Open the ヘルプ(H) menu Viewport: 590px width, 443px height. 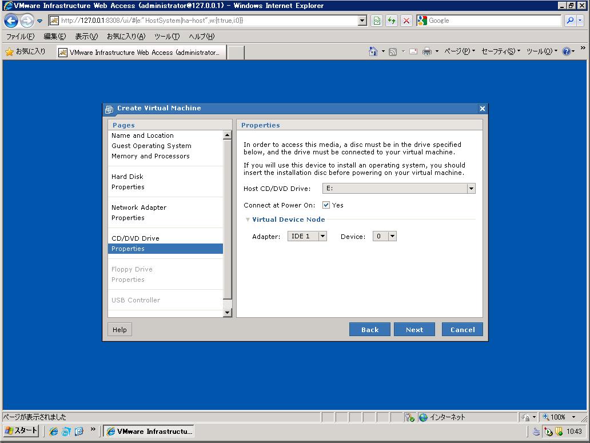pyautogui.click(x=202, y=37)
